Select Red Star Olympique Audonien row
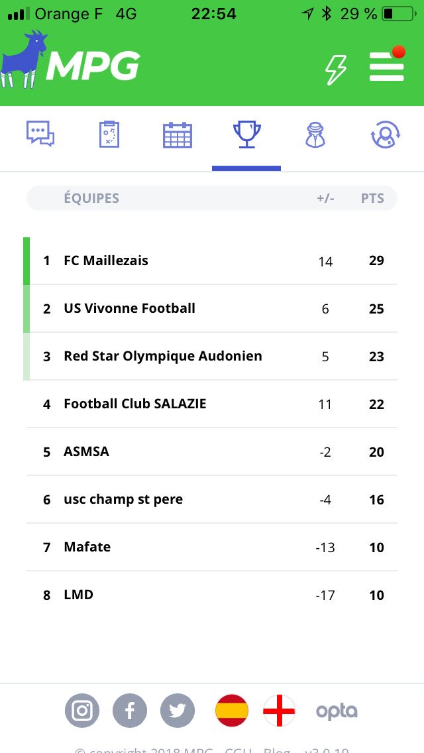 click(212, 357)
